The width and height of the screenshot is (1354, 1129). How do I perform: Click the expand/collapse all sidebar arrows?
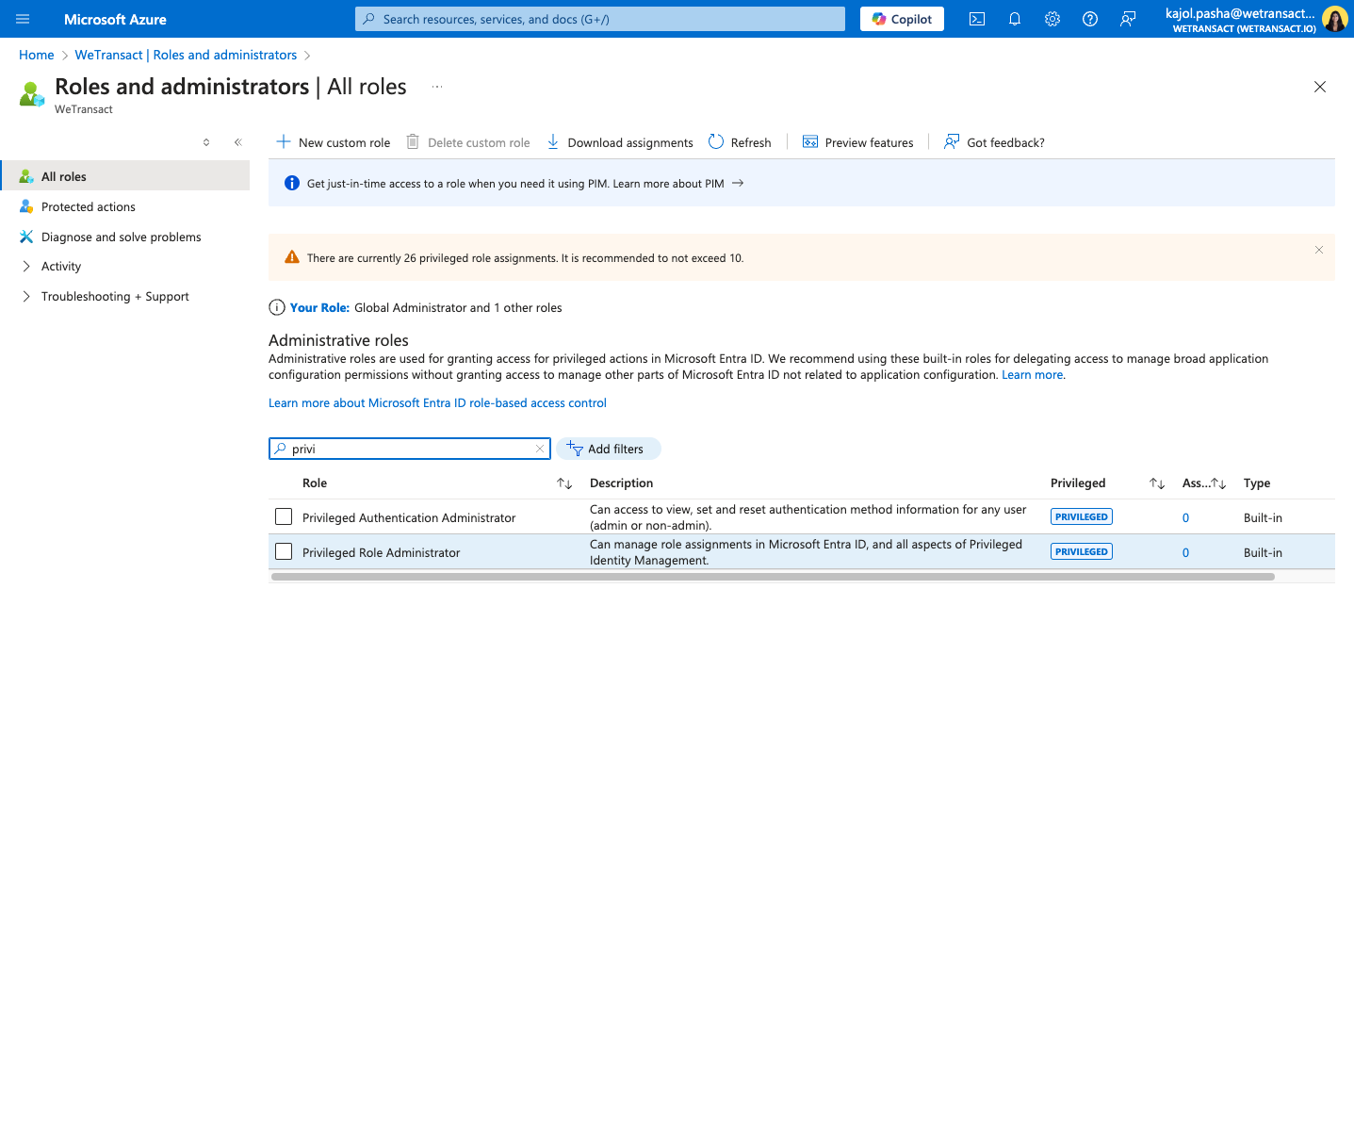(206, 142)
